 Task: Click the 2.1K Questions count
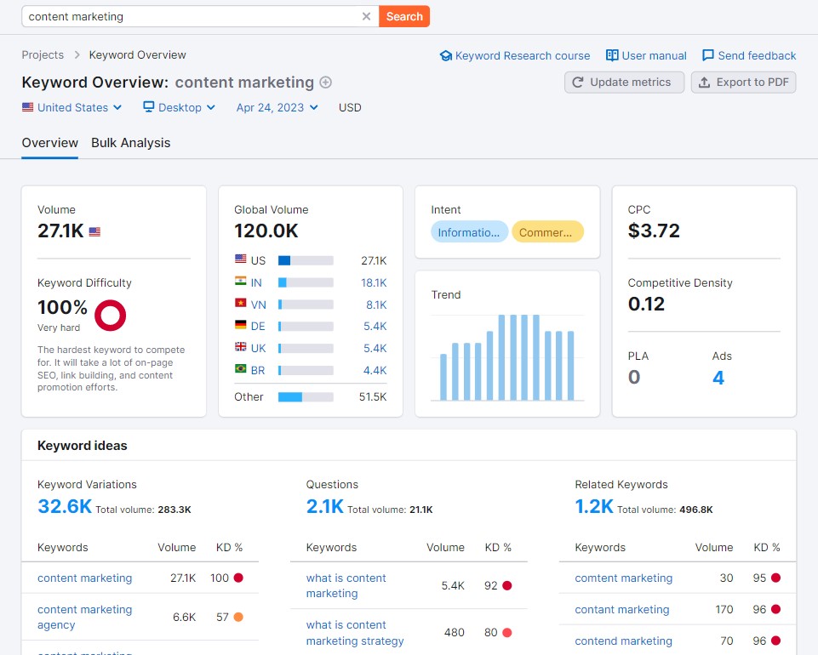(325, 506)
